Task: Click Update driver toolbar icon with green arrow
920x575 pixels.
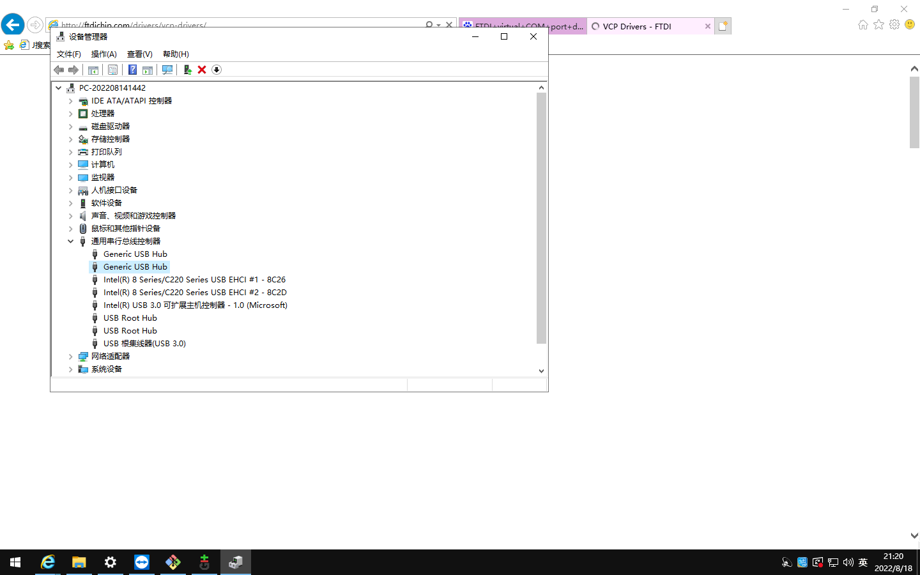Action: pos(187,70)
